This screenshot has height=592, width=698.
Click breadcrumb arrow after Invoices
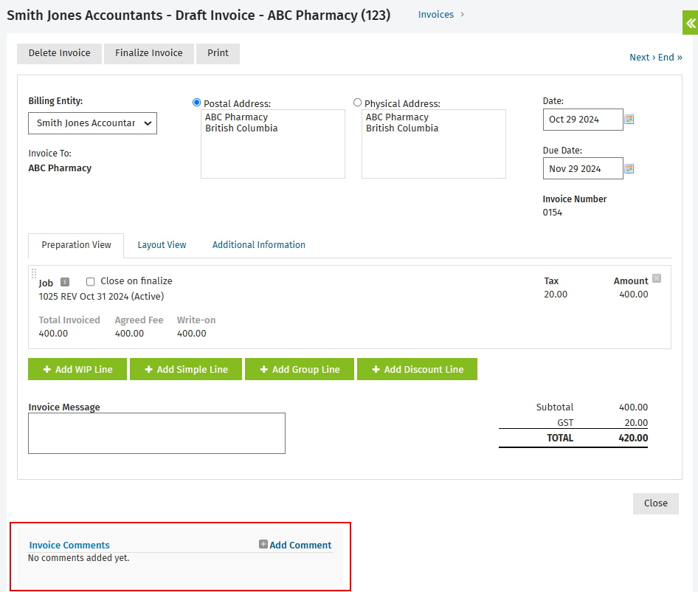point(462,15)
